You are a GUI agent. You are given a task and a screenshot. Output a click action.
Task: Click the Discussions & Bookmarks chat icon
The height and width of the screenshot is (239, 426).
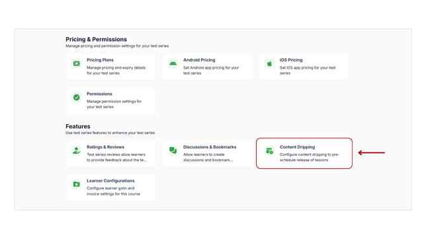point(173,151)
